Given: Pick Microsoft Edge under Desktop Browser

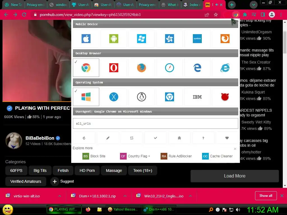Looking at the screenshot, I should click(x=197, y=68).
